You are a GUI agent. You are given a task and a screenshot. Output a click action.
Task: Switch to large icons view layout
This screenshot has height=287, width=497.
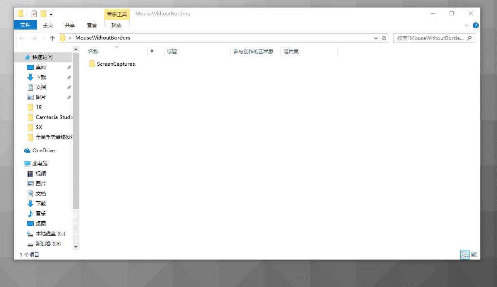click(x=474, y=255)
